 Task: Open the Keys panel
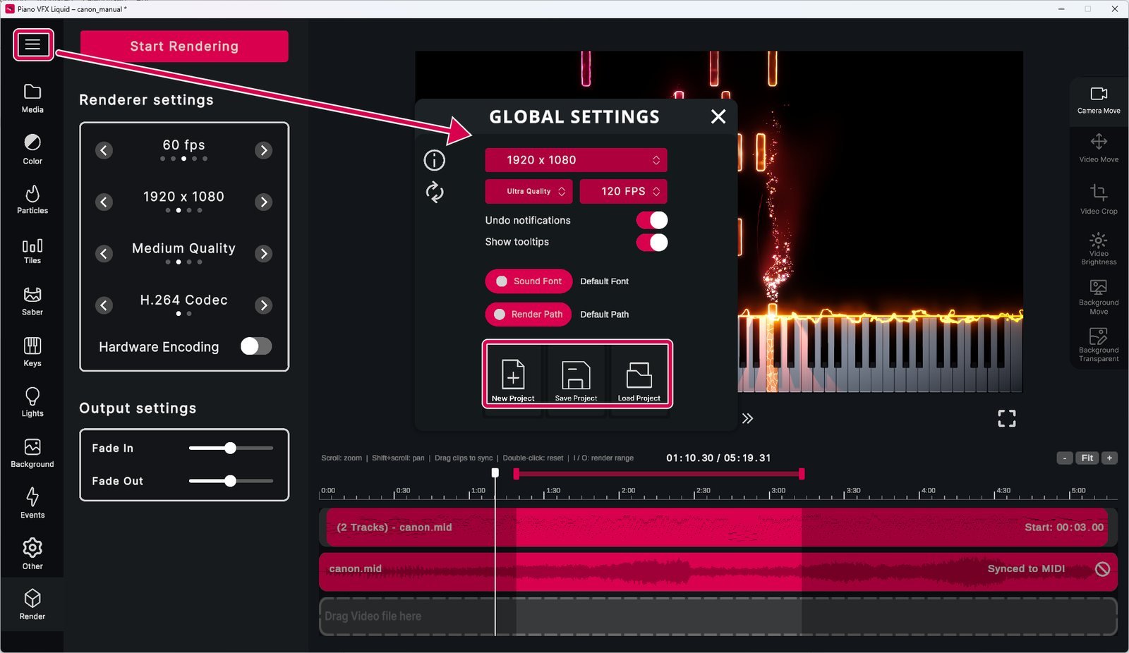tap(32, 352)
